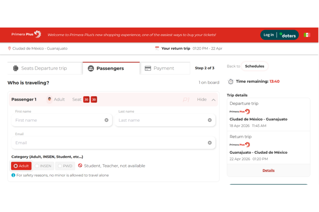Switch to the Payment tab

(x=164, y=68)
